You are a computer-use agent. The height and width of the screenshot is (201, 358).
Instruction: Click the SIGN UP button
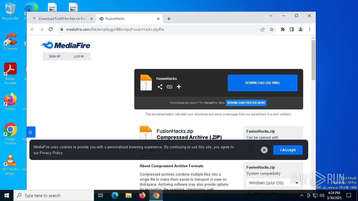(55, 56)
